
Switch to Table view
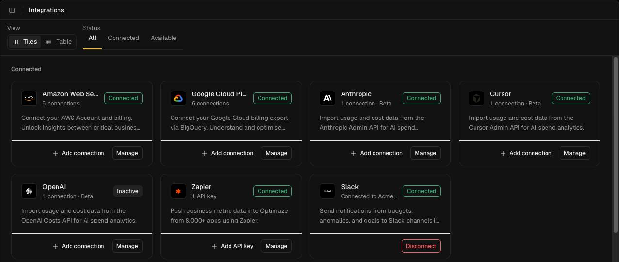coord(58,42)
